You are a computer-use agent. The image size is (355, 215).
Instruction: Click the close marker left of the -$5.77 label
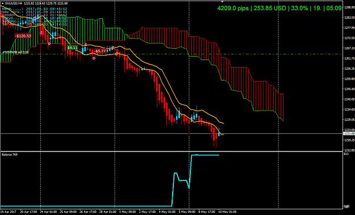coord(94,58)
